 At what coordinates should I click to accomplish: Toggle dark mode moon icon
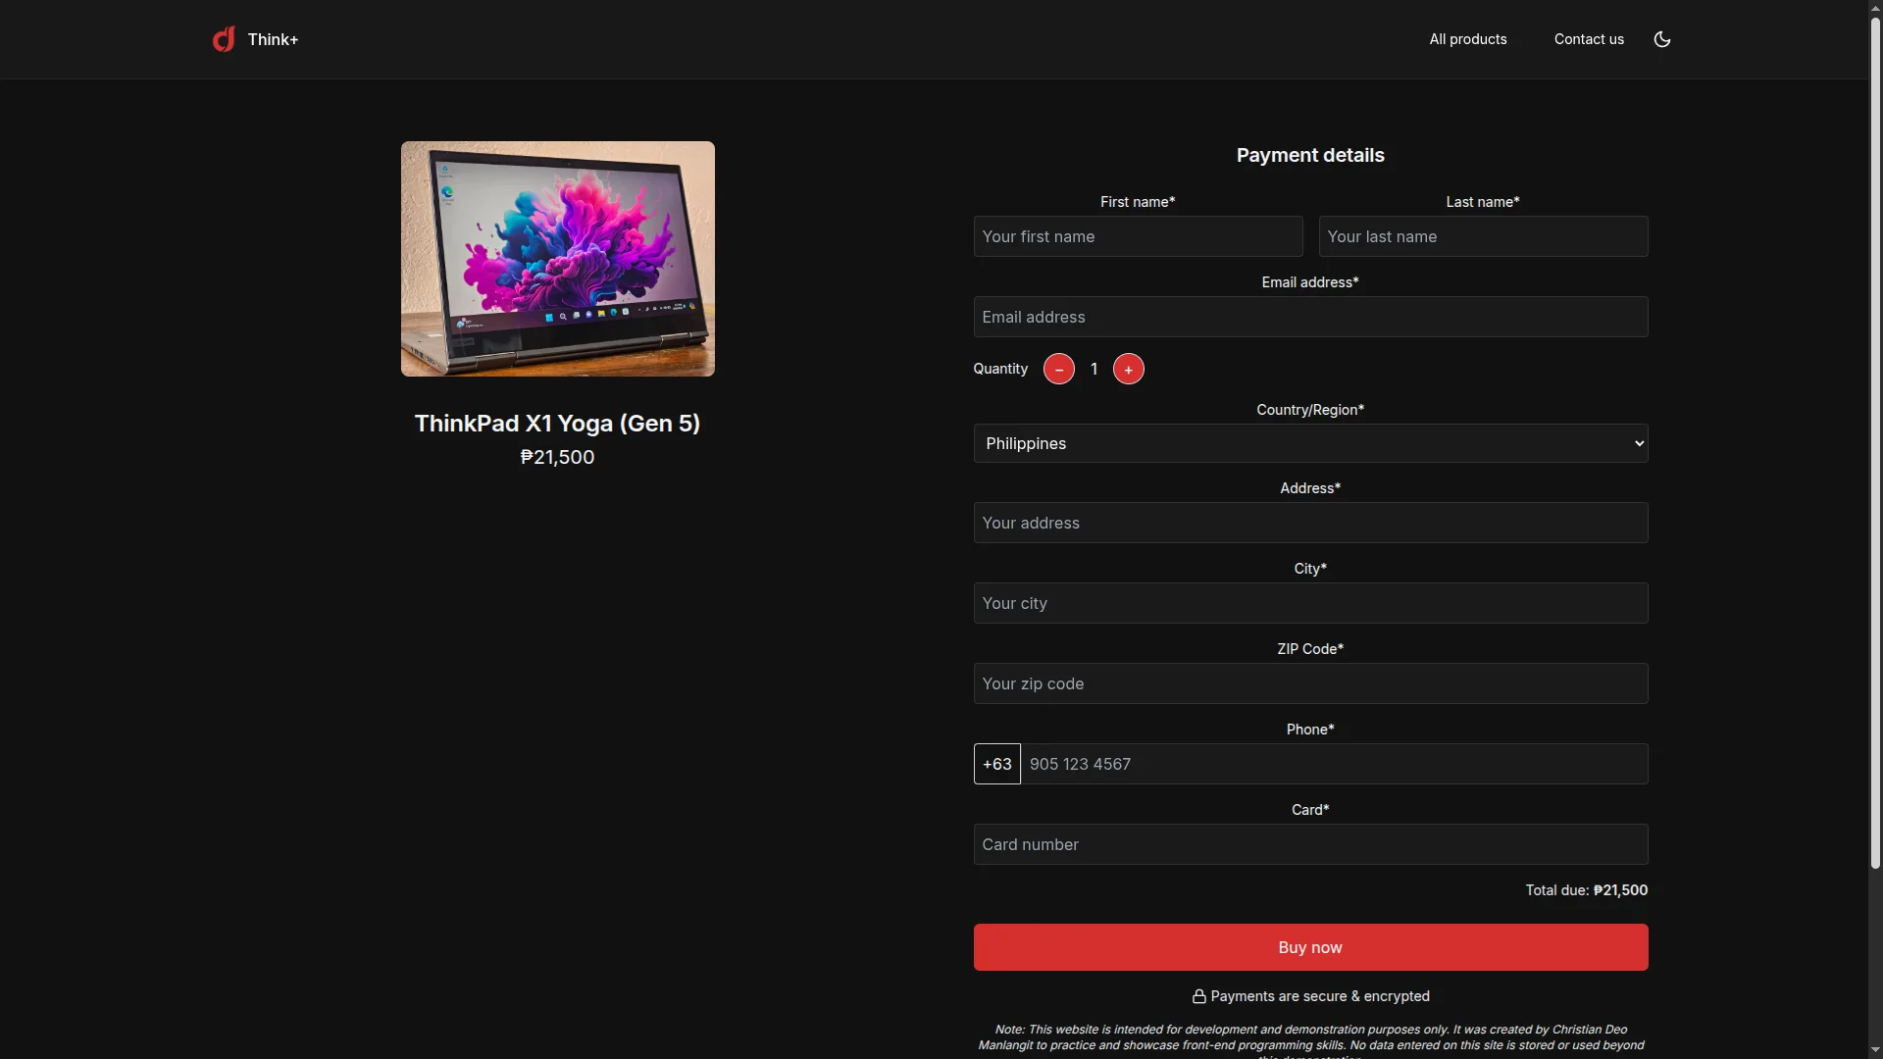[1662, 39]
